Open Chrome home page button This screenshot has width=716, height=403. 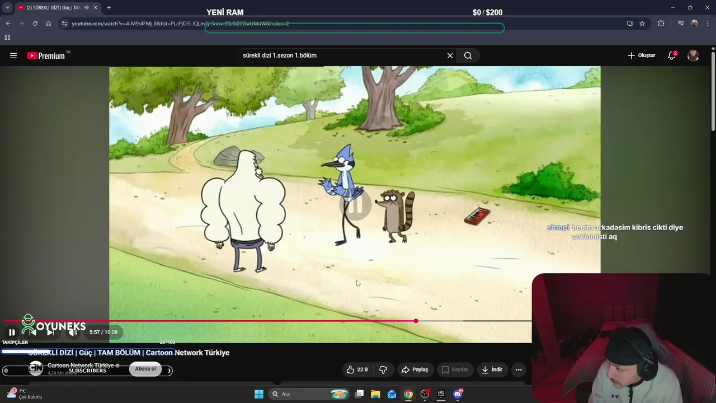coord(49,24)
